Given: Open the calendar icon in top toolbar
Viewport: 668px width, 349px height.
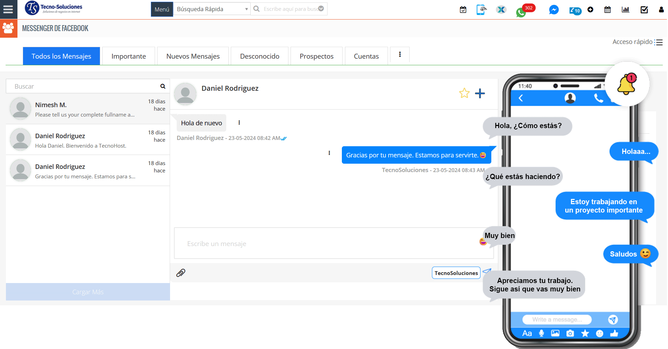Looking at the screenshot, I should [x=607, y=9].
